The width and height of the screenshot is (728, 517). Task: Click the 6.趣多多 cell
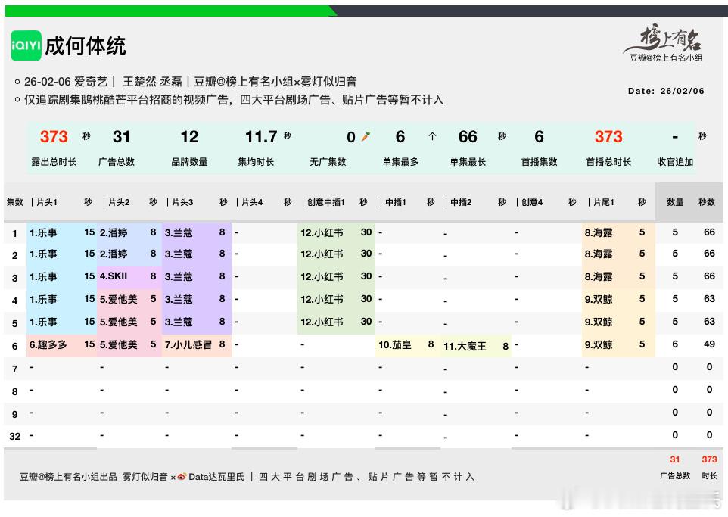click(x=48, y=344)
